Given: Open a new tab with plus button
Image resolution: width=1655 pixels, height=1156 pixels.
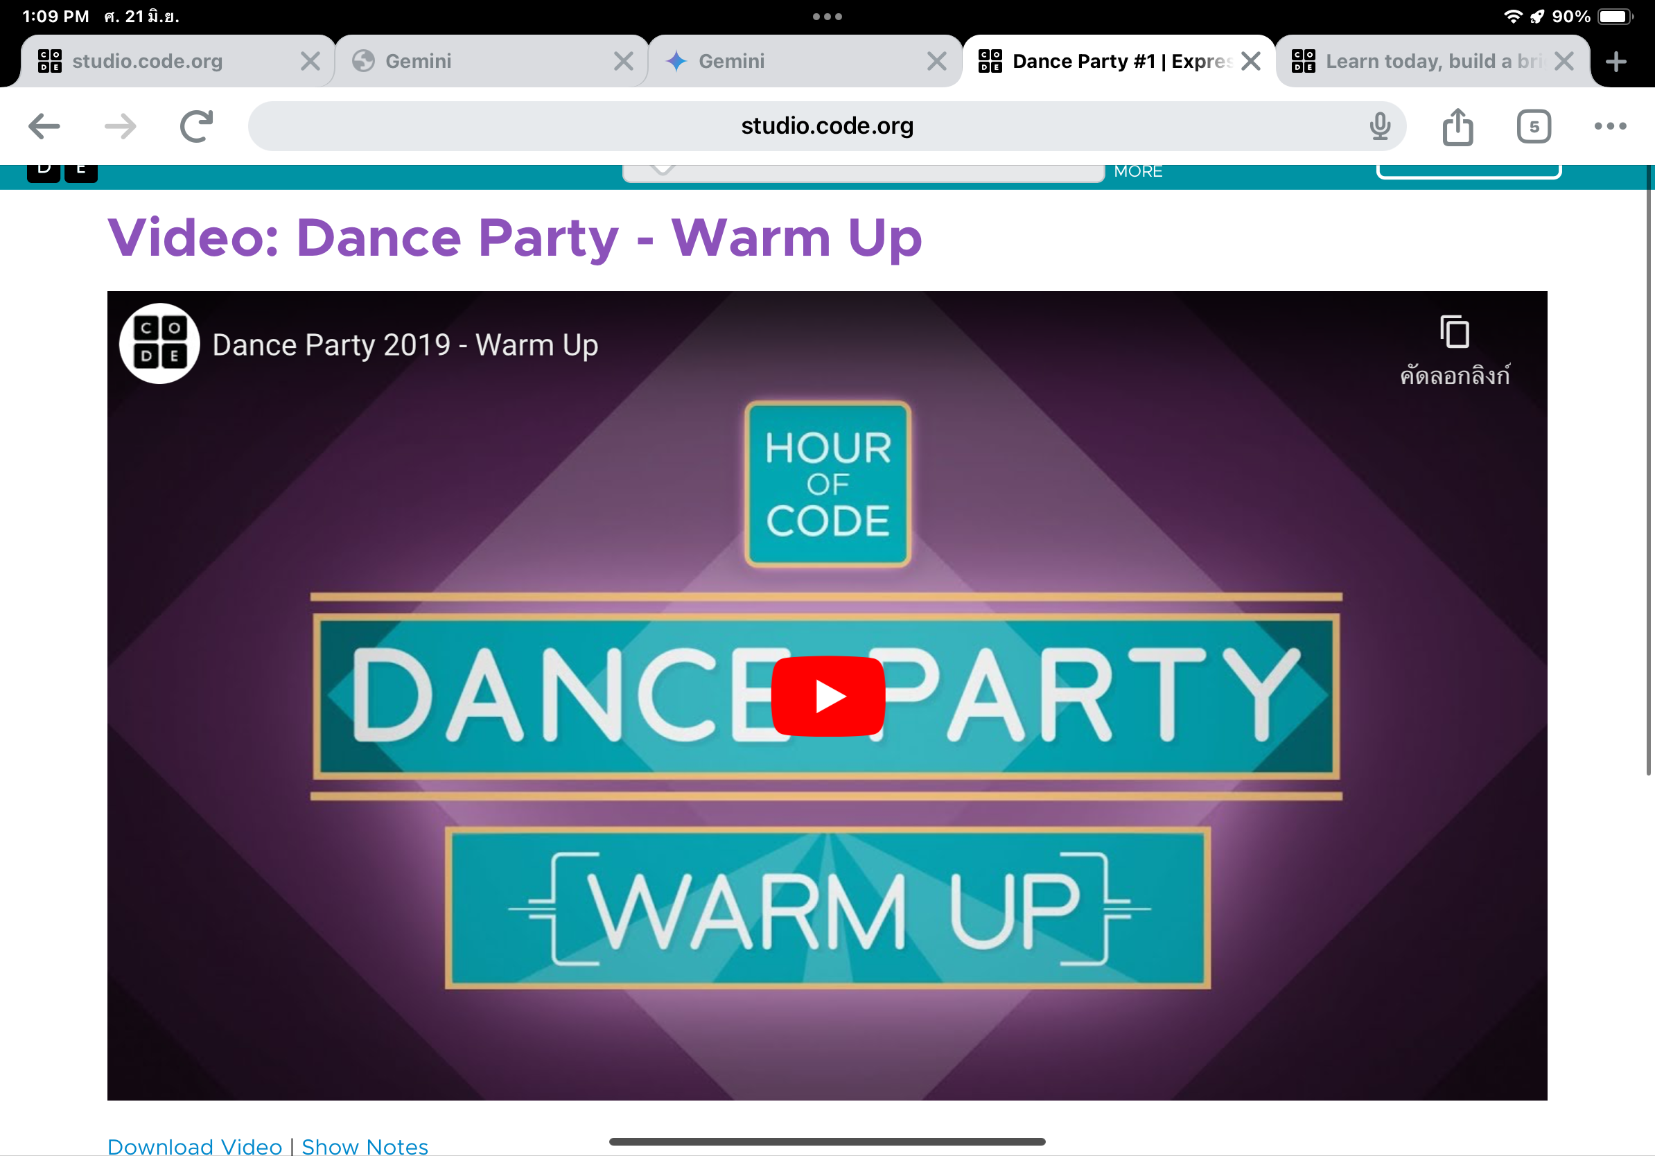Looking at the screenshot, I should 1616,61.
